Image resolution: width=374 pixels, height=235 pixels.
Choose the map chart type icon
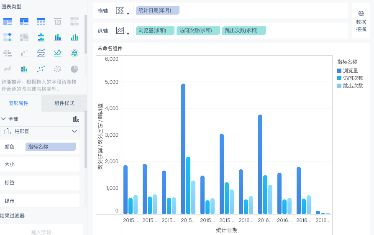click(24, 37)
